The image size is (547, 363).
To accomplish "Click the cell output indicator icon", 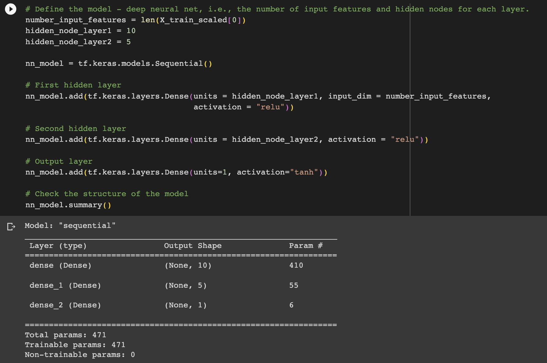I will pyautogui.click(x=11, y=226).
